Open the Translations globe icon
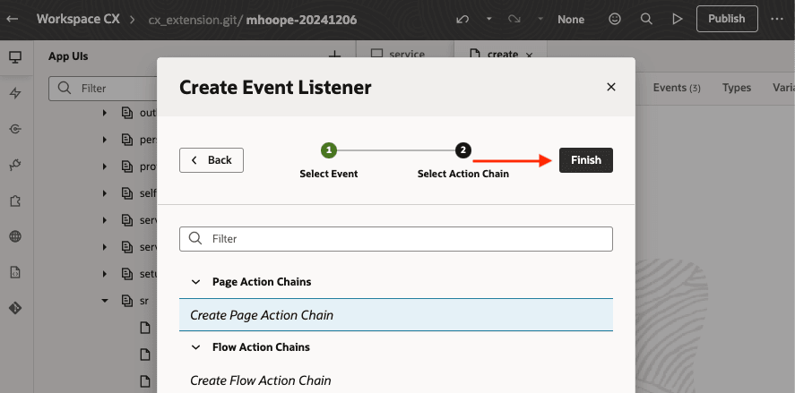 tap(15, 237)
